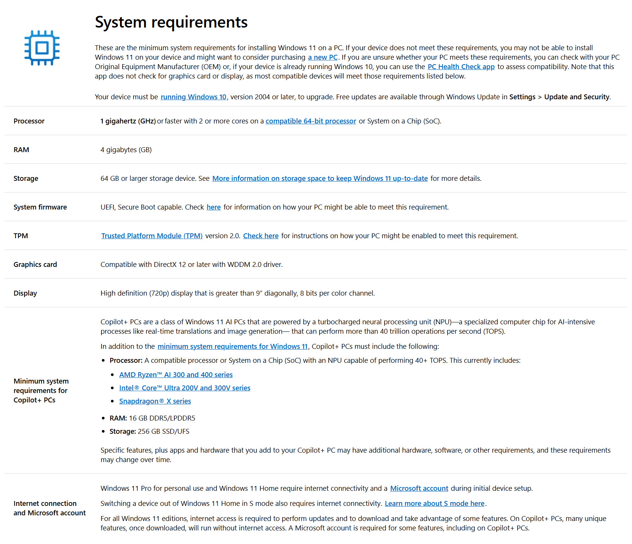Click the 'Check here' TPM instructions link
The height and width of the screenshot is (544, 632).
pyautogui.click(x=260, y=236)
